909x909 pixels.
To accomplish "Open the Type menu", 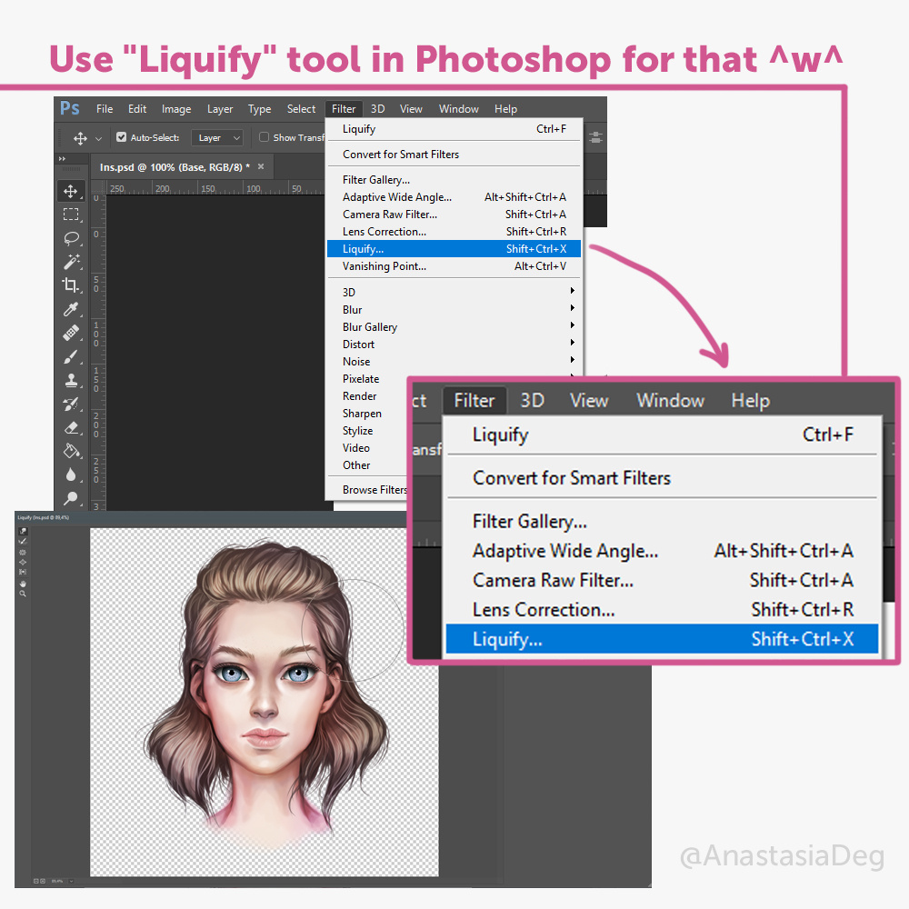I will tap(259, 109).
